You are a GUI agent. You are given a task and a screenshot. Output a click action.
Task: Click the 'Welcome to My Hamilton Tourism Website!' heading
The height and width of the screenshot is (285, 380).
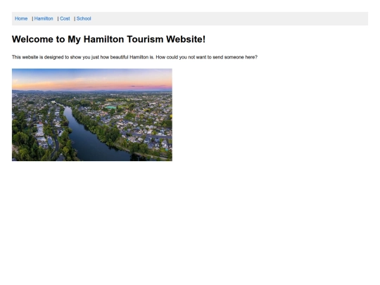pos(108,39)
